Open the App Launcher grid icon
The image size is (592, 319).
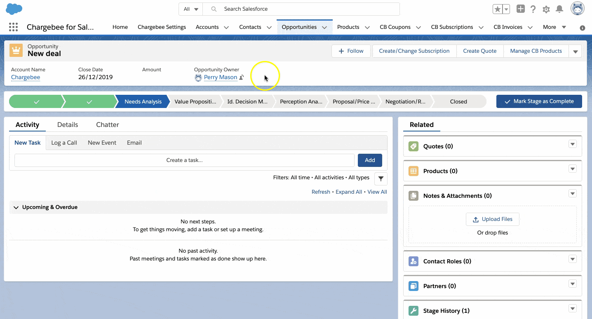click(x=13, y=27)
